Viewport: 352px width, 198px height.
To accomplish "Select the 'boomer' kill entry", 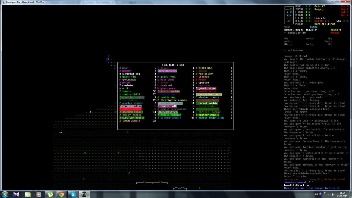I will (125, 71).
